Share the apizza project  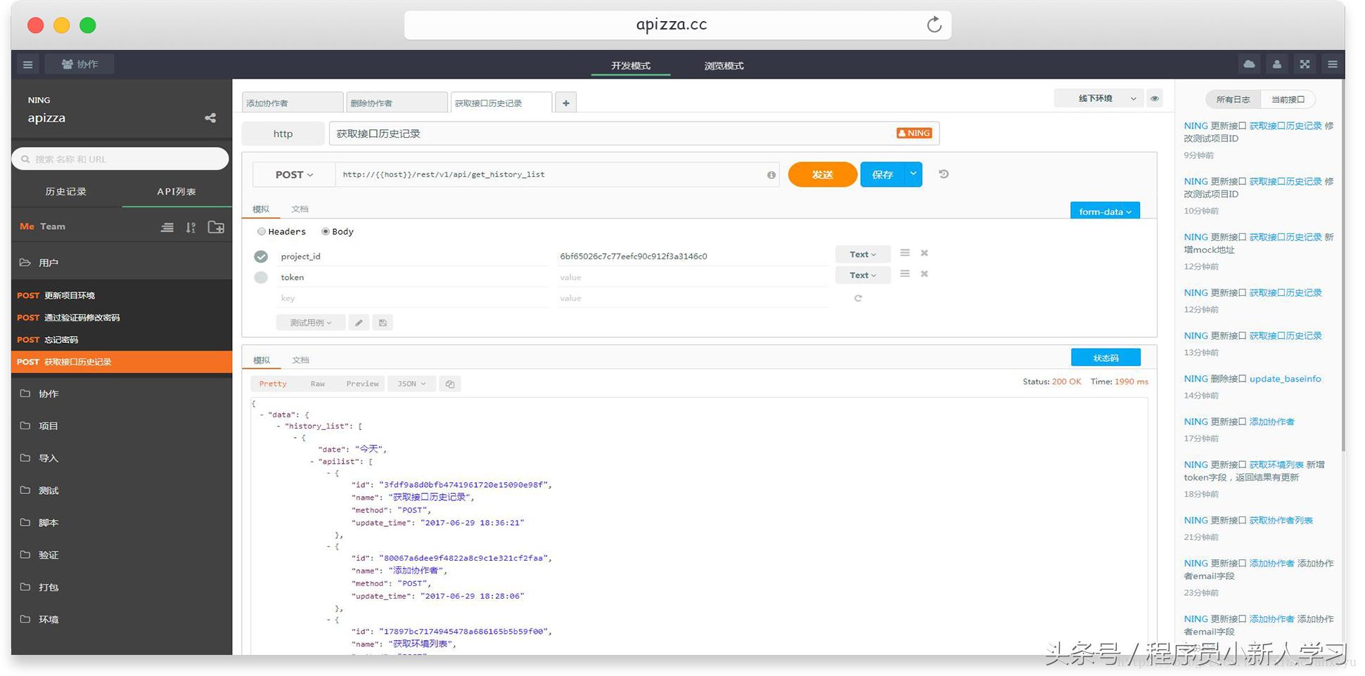click(210, 118)
